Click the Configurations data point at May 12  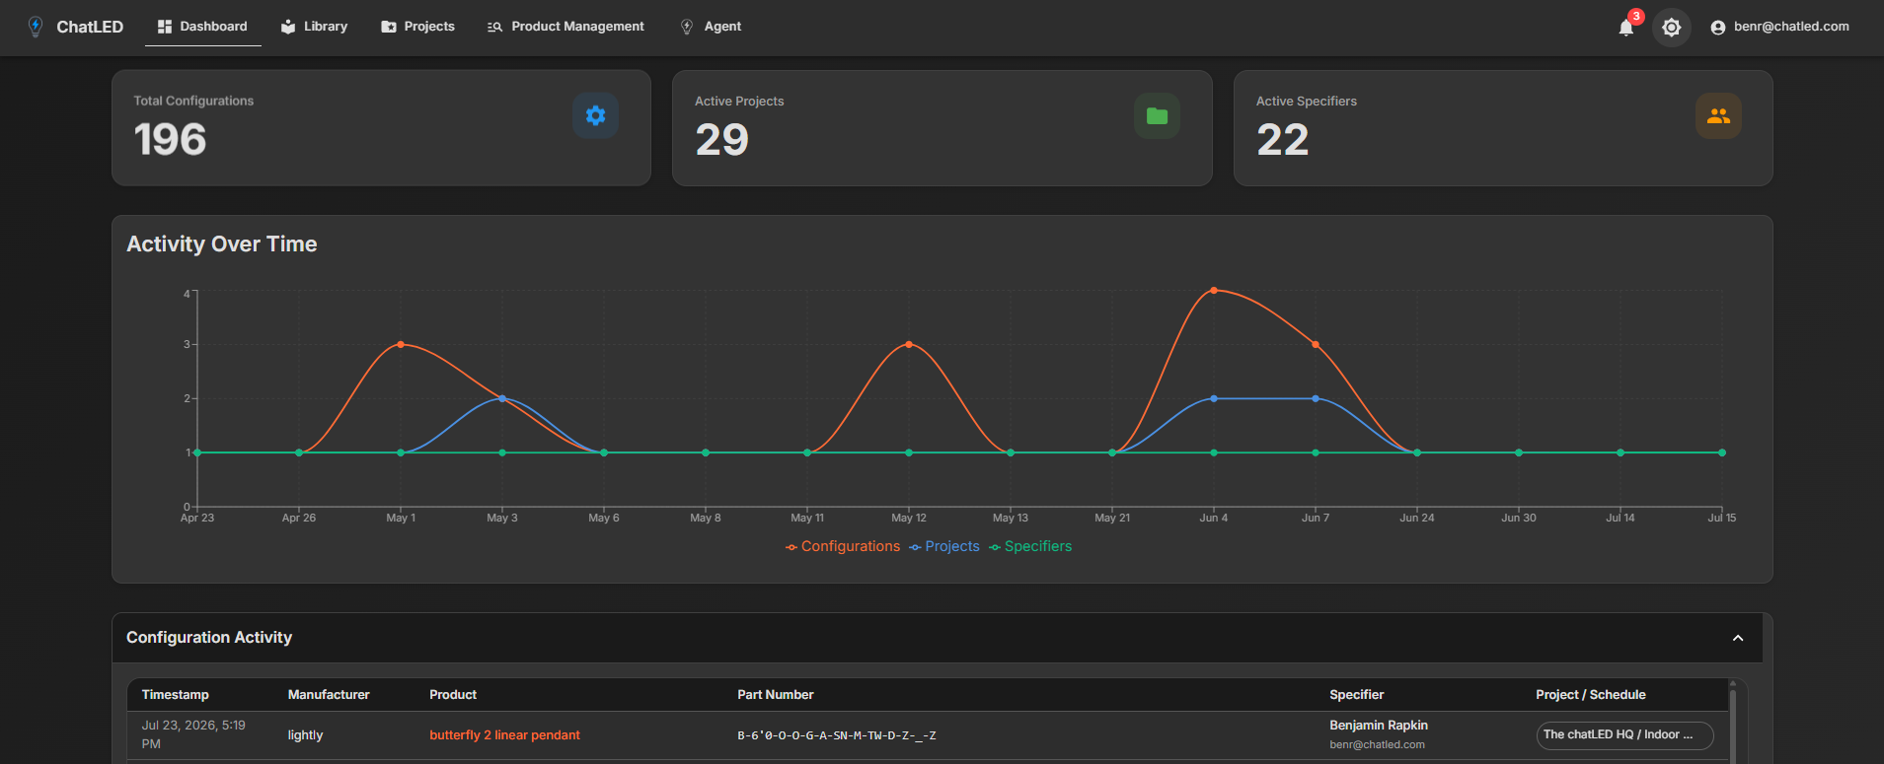[909, 344]
